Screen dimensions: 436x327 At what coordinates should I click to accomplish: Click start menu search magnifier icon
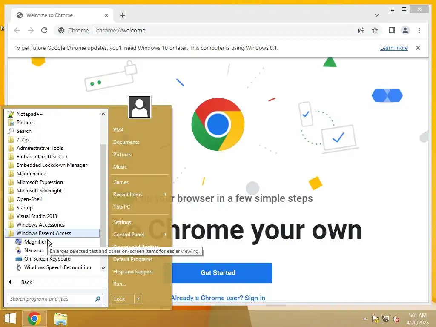[98, 299]
